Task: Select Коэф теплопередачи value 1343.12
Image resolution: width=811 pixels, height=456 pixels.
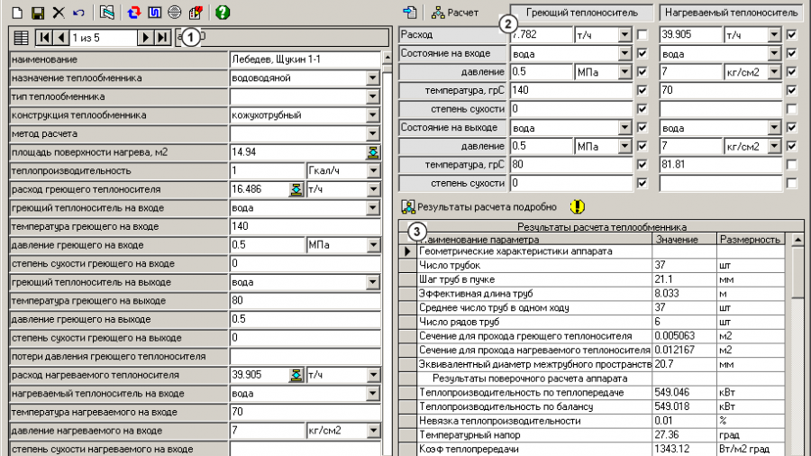Action: [684, 449]
